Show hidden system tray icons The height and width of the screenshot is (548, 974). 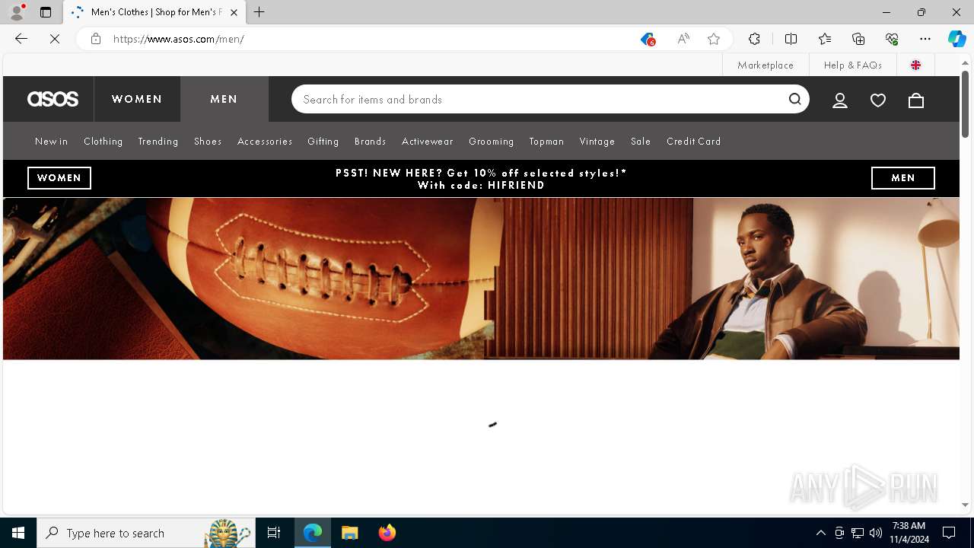point(821,533)
